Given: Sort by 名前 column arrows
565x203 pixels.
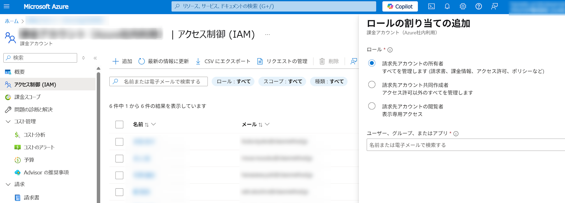Looking at the screenshot, I should (x=147, y=125).
